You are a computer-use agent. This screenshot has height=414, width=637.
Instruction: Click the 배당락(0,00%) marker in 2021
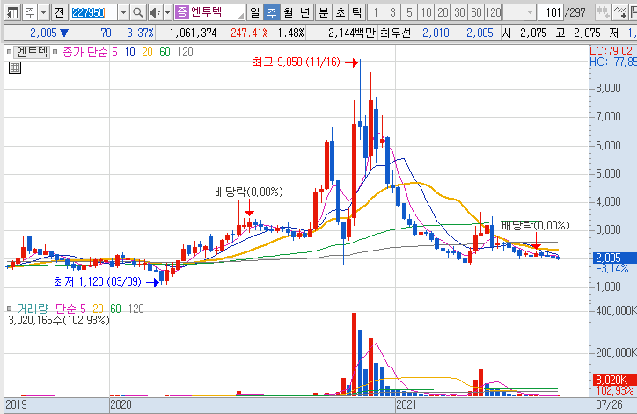coord(536,225)
